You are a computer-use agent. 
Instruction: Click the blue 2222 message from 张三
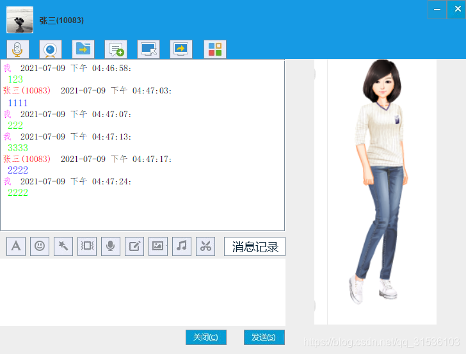click(x=18, y=170)
